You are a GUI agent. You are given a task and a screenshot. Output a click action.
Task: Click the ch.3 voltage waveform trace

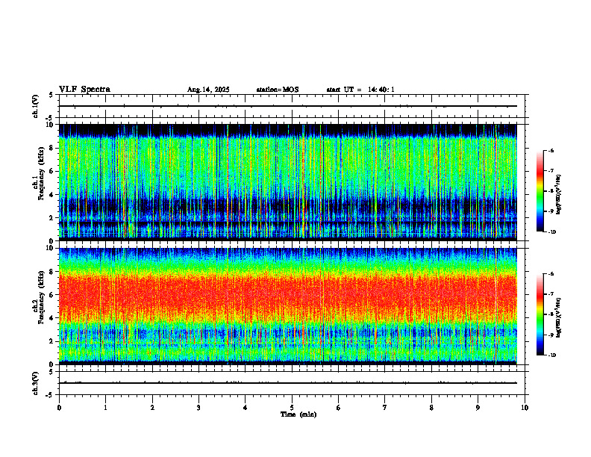pyautogui.click(x=287, y=383)
